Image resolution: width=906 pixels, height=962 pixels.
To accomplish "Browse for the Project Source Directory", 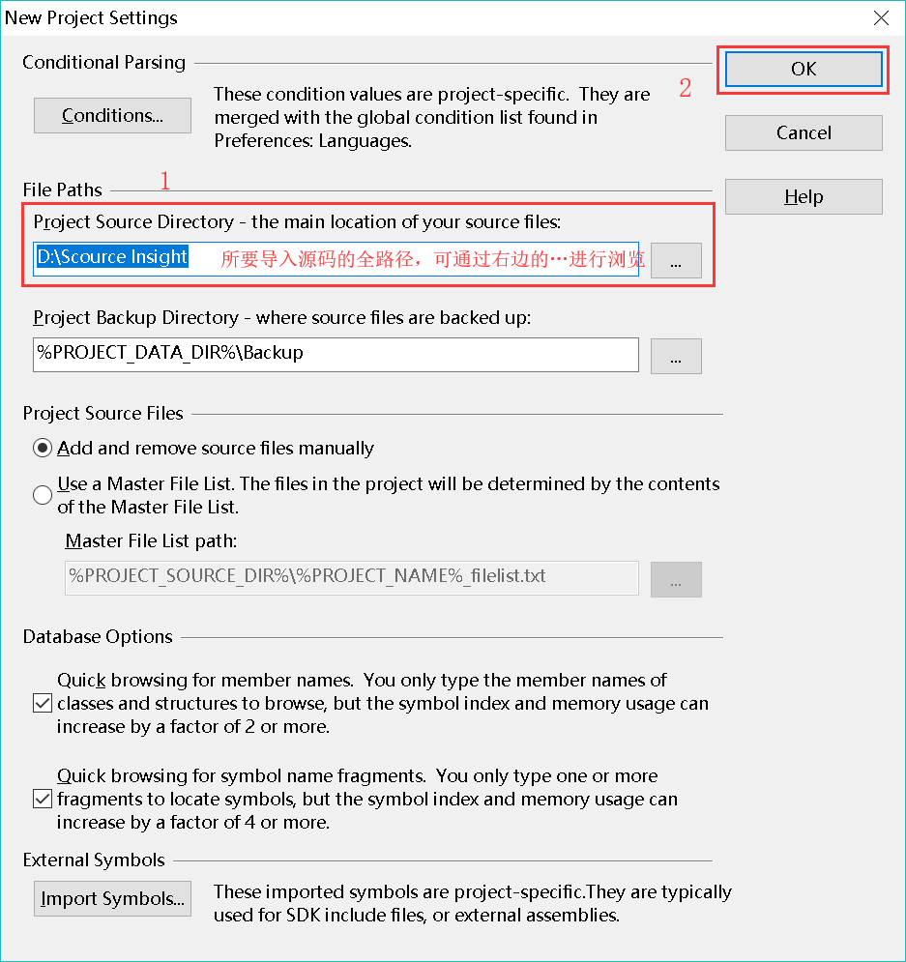I will [676, 261].
